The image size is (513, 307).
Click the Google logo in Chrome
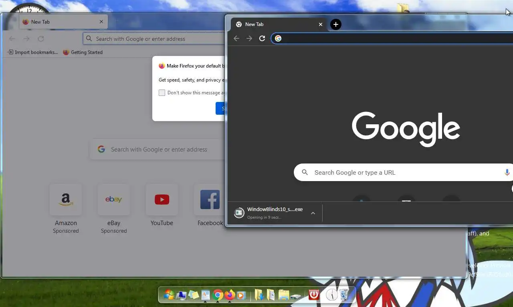(x=406, y=129)
